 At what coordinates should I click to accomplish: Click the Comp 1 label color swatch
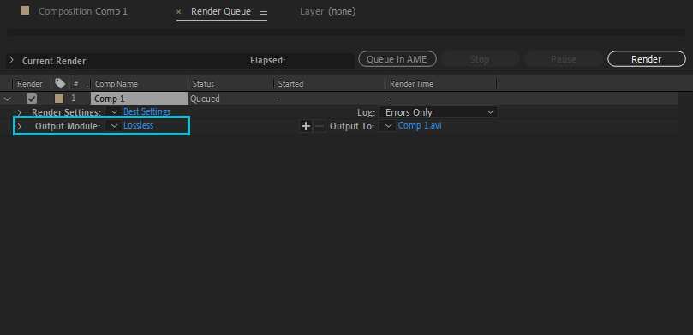pyautogui.click(x=59, y=99)
